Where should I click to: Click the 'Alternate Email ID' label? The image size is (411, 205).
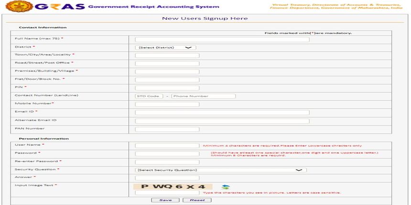(x=35, y=120)
